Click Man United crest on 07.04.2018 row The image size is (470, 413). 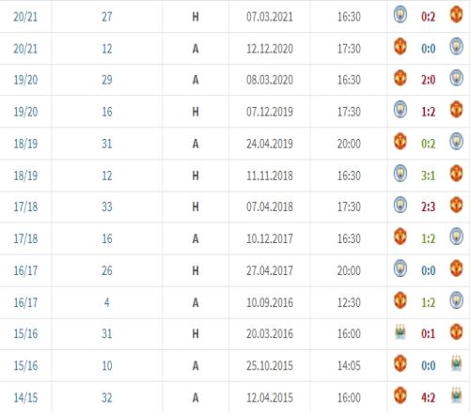click(x=457, y=205)
